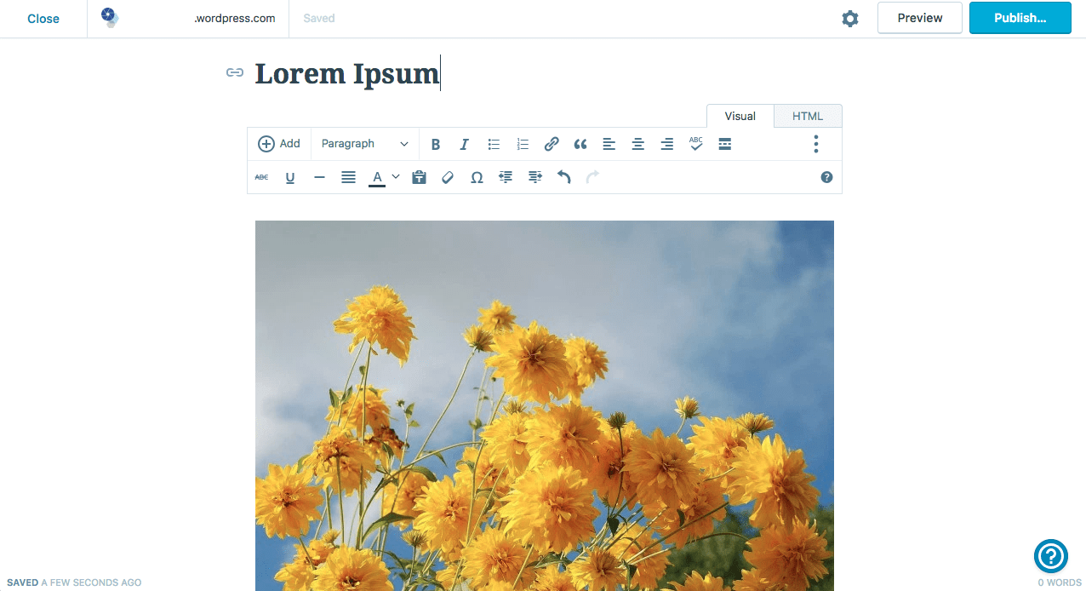Apply the current text color
Viewport: 1086px width, 591px height.
point(377,177)
